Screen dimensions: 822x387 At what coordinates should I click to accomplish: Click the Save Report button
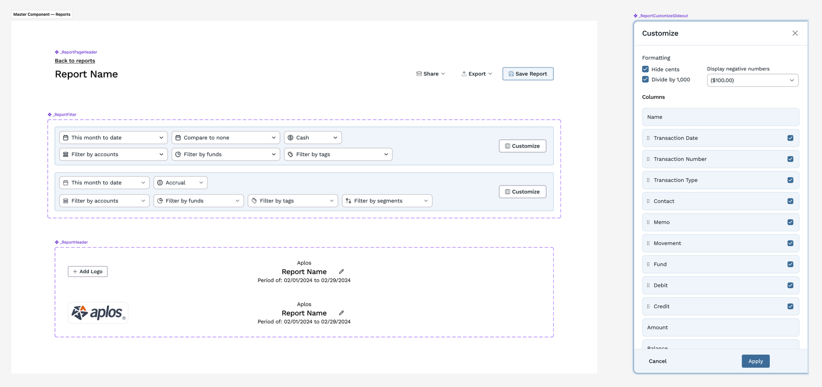click(528, 74)
